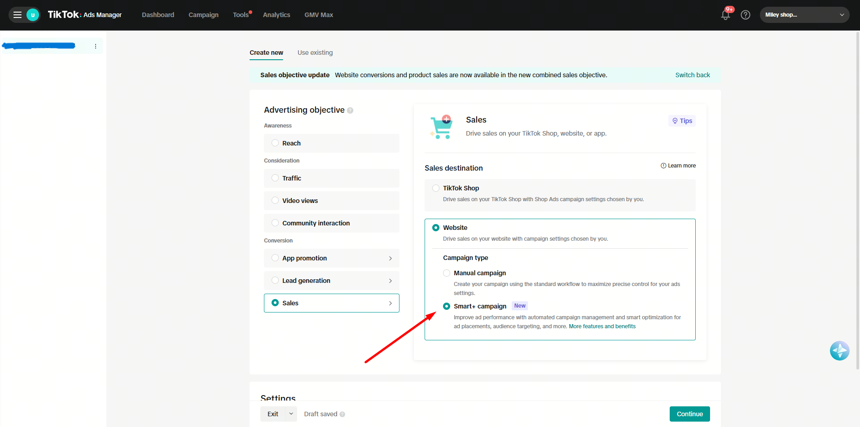Switch to the Use existing tab
The height and width of the screenshot is (427, 860).
[x=315, y=53]
